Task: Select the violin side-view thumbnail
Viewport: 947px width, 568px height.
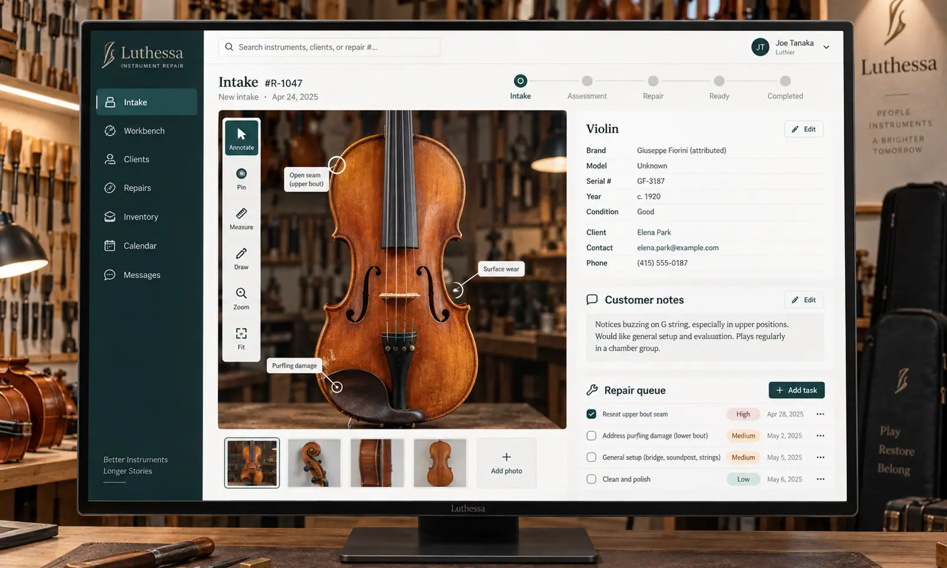Action: pos(377,463)
